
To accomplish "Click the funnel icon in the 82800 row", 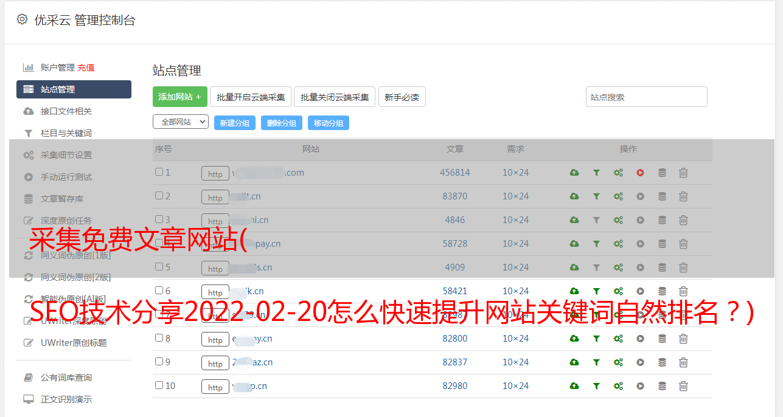I will (596, 339).
